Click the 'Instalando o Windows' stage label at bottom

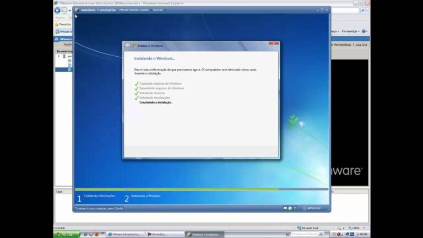[145, 196]
